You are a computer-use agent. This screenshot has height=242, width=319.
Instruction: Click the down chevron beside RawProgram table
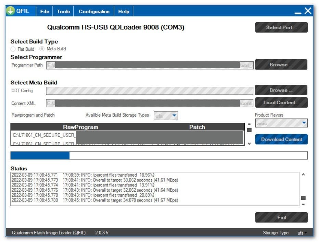click(x=249, y=144)
